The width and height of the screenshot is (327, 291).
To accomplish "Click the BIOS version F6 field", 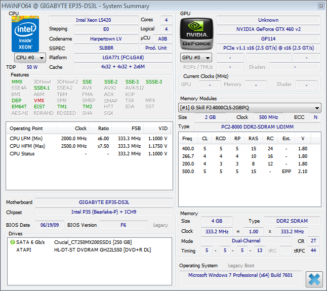I will click(124, 225).
